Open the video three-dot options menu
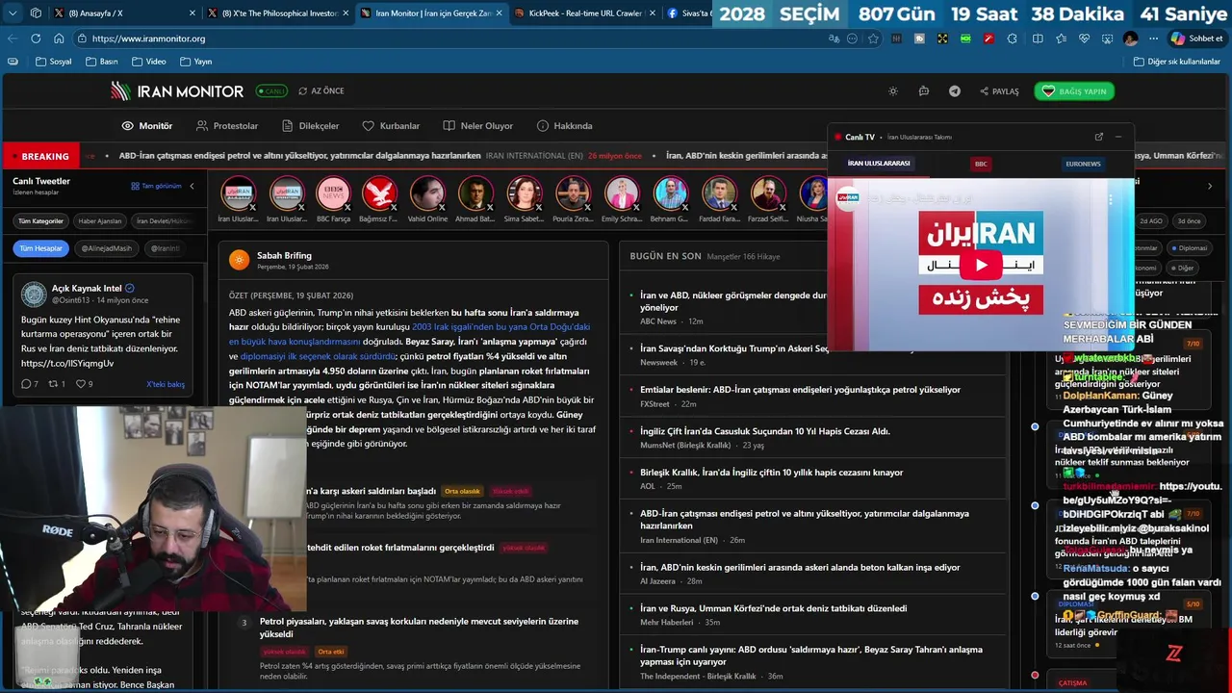Viewport: 1232px width, 693px height. [x=1110, y=199]
